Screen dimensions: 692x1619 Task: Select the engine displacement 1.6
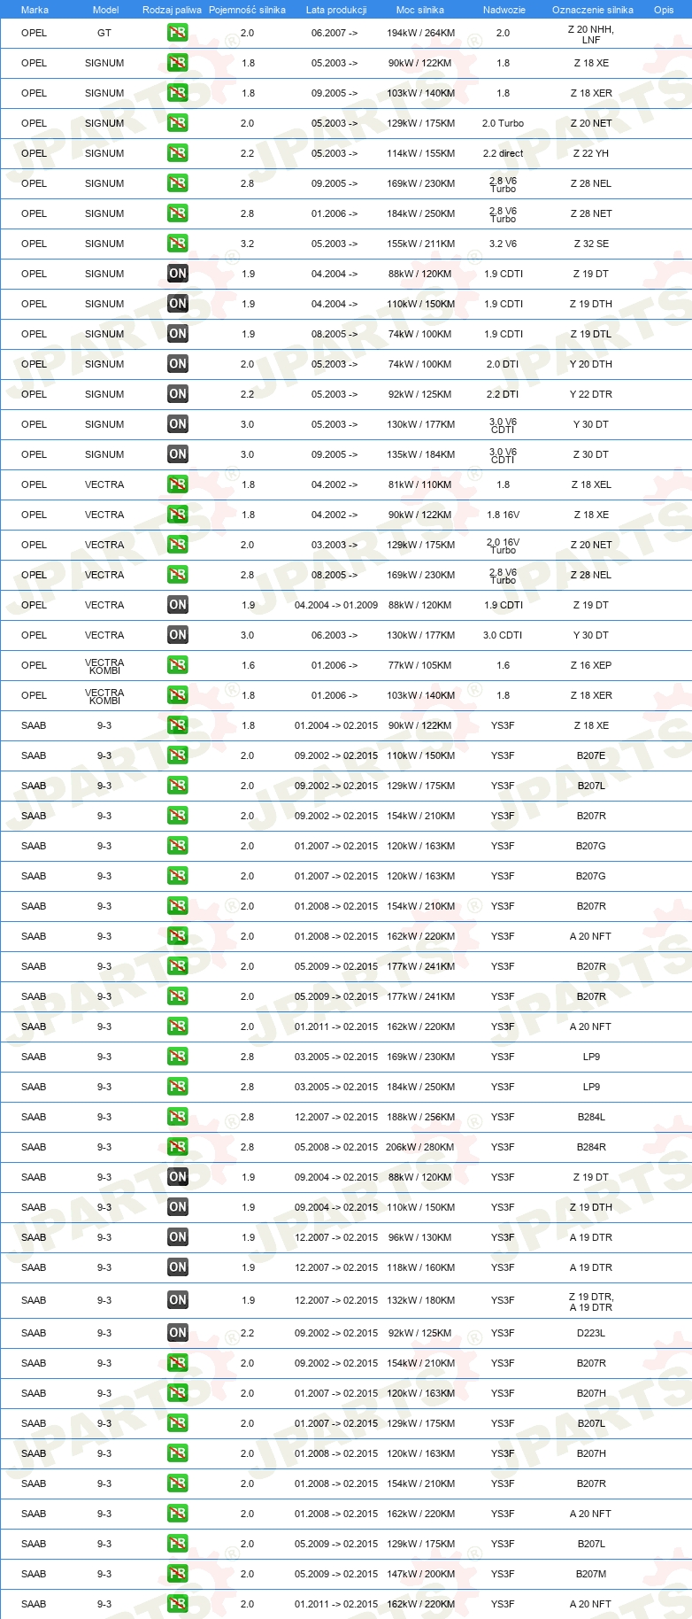(x=248, y=665)
